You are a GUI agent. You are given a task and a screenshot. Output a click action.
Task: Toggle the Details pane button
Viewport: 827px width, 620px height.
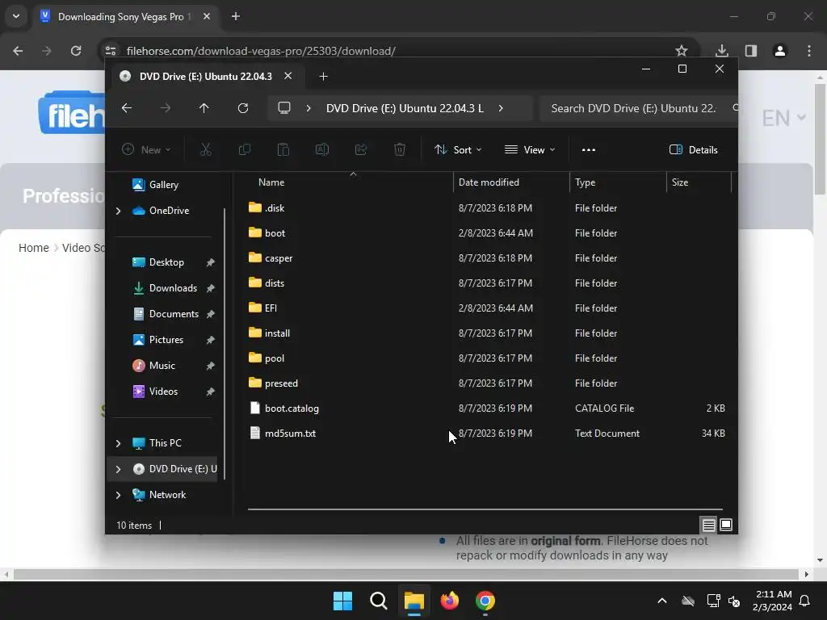pyautogui.click(x=694, y=149)
